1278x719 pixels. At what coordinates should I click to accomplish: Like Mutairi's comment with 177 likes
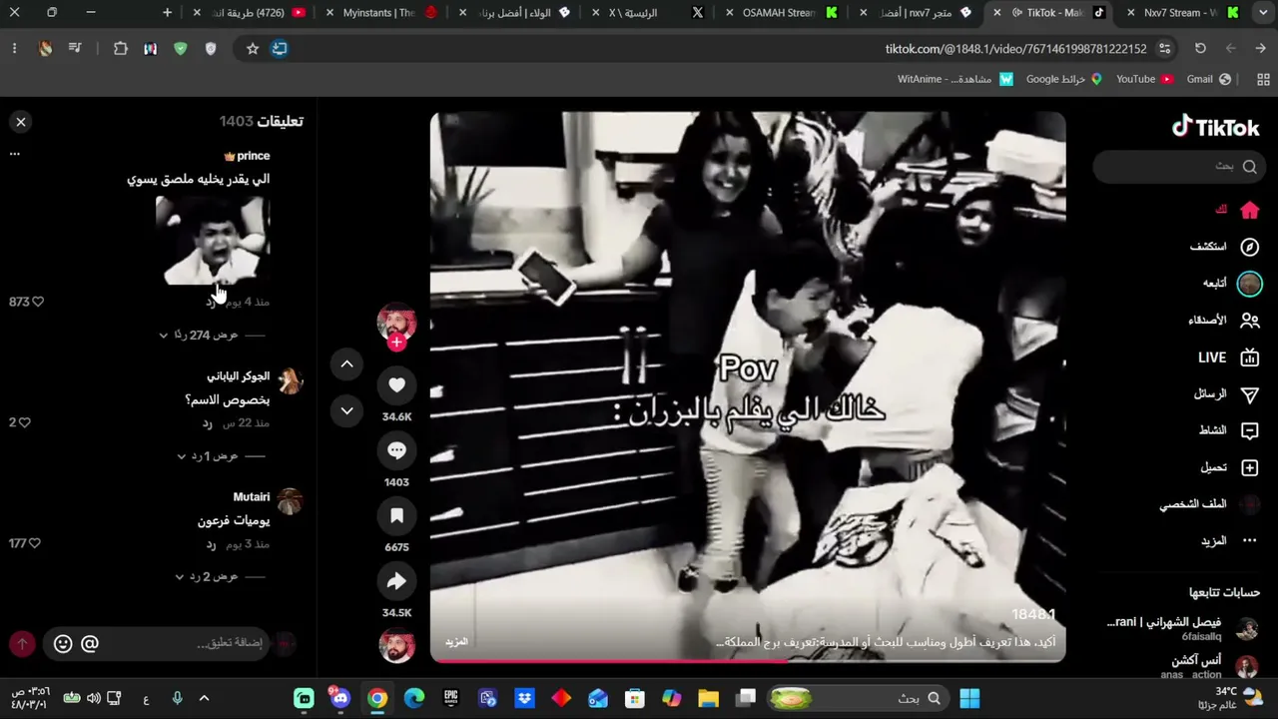click(x=34, y=543)
